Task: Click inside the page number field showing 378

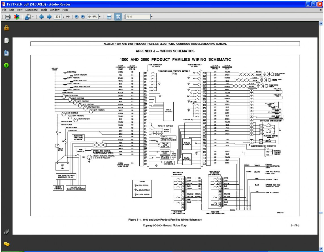Action: [x=58, y=17]
